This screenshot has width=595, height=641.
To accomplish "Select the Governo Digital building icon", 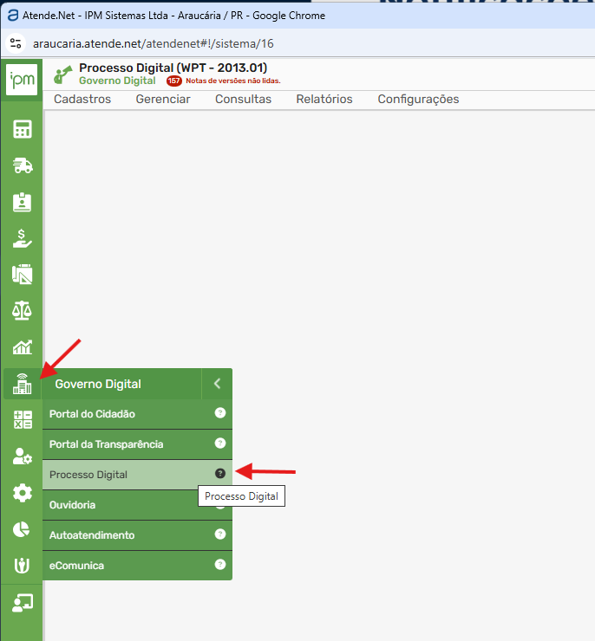I will coord(22,384).
